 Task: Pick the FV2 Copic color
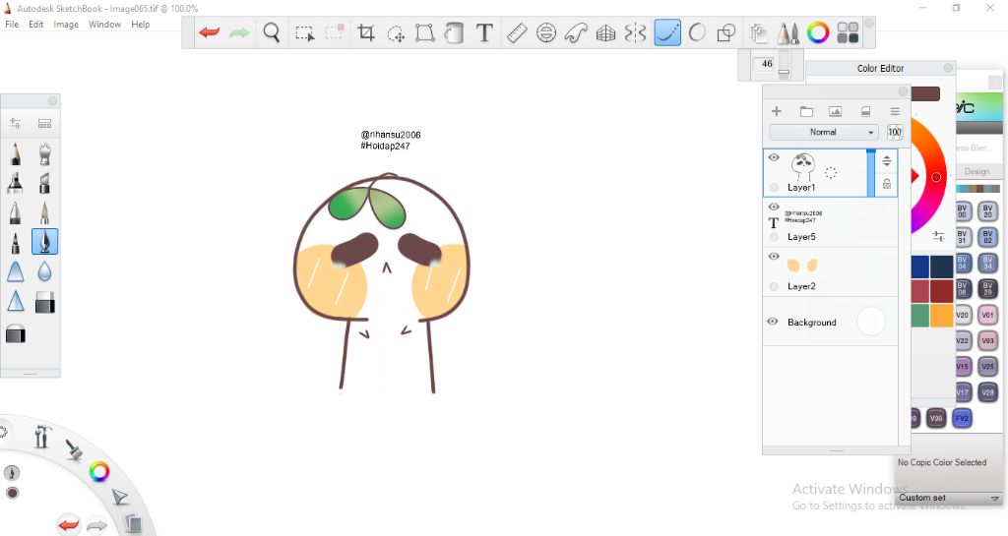[x=962, y=418]
